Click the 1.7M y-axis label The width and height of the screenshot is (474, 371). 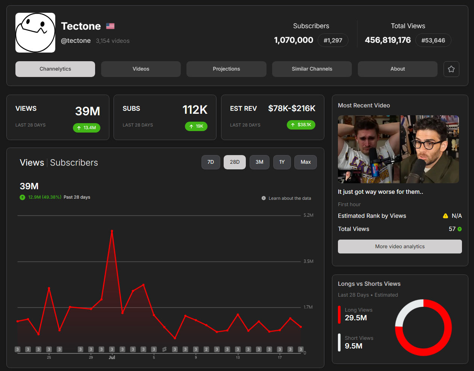tap(308, 307)
